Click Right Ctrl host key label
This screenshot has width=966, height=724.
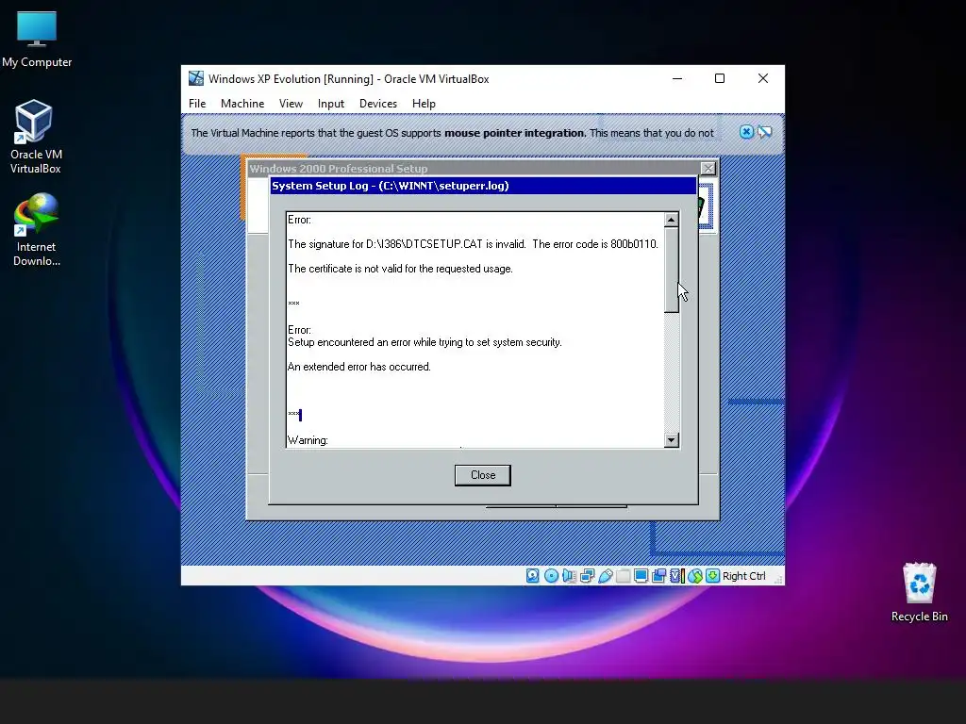point(743,576)
